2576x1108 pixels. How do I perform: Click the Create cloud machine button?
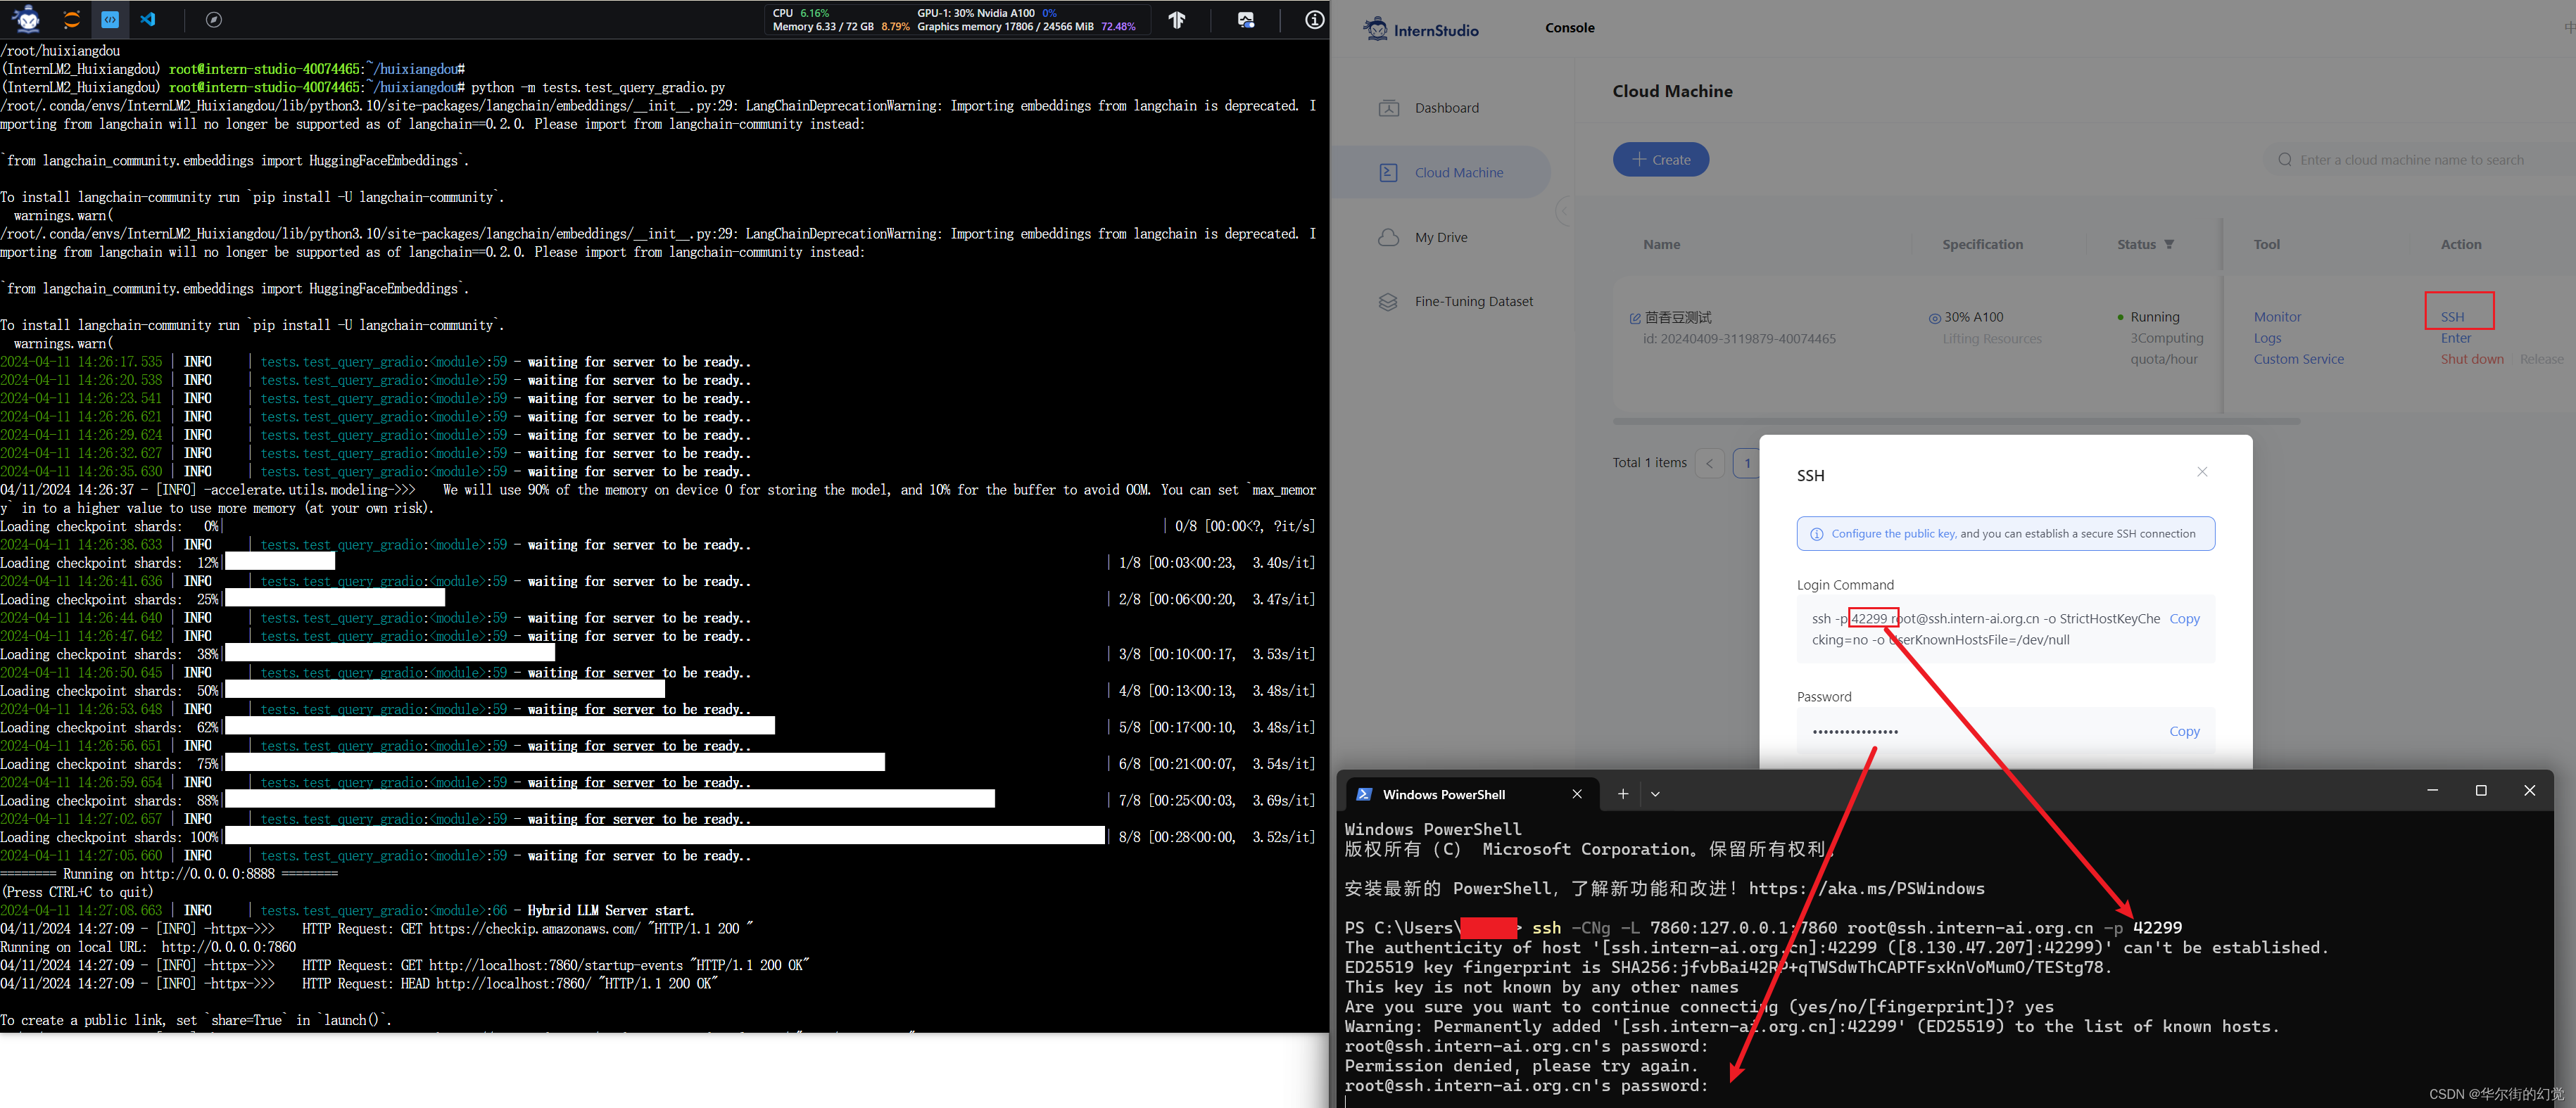tap(1660, 160)
